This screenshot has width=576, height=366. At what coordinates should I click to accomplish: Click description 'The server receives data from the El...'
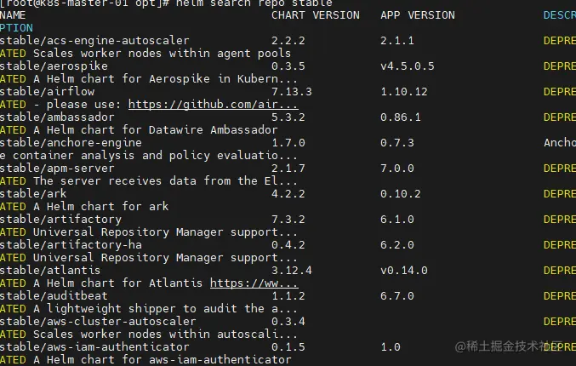coord(165,180)
